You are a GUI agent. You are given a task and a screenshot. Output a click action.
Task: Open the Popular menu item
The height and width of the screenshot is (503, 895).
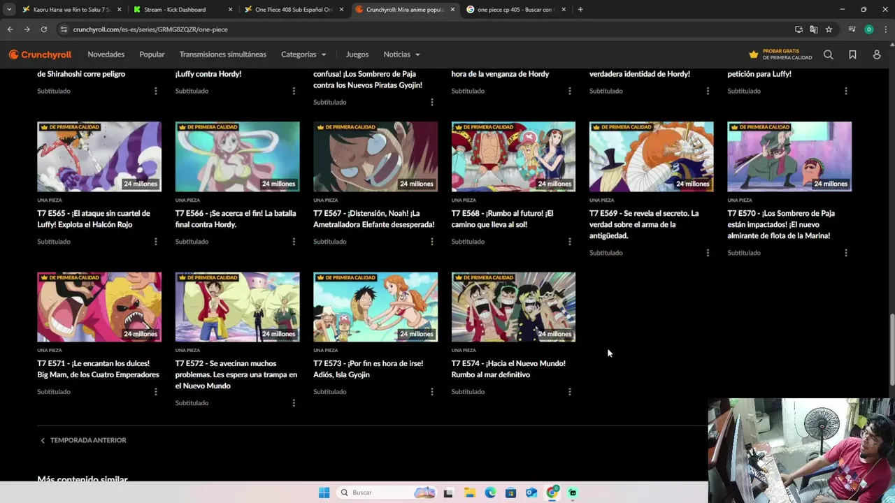pos(152,54)
